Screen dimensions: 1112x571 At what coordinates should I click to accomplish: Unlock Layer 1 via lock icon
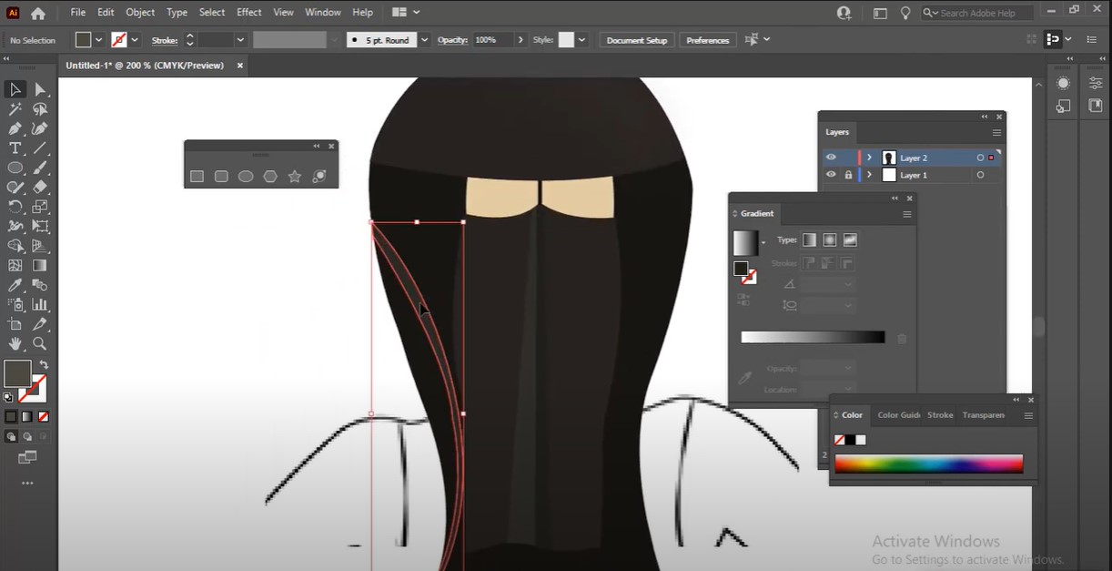coord(848,175)
